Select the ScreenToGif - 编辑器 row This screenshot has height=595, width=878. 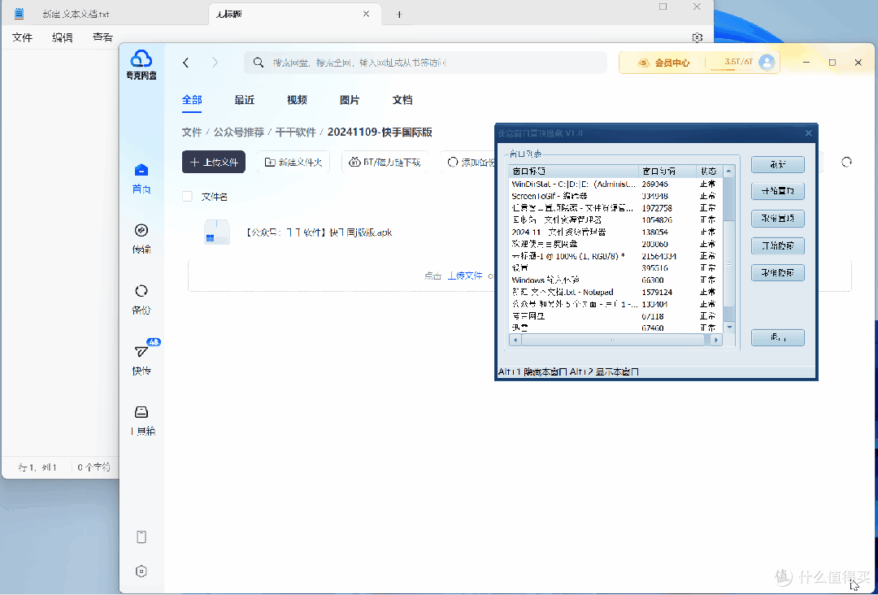click(x=616, y=196)
